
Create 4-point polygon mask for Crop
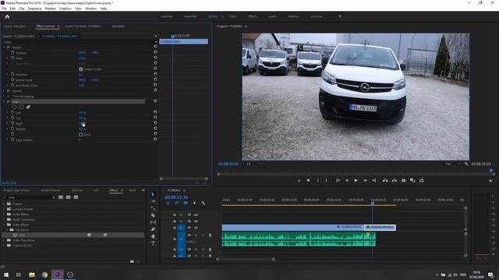21,107
